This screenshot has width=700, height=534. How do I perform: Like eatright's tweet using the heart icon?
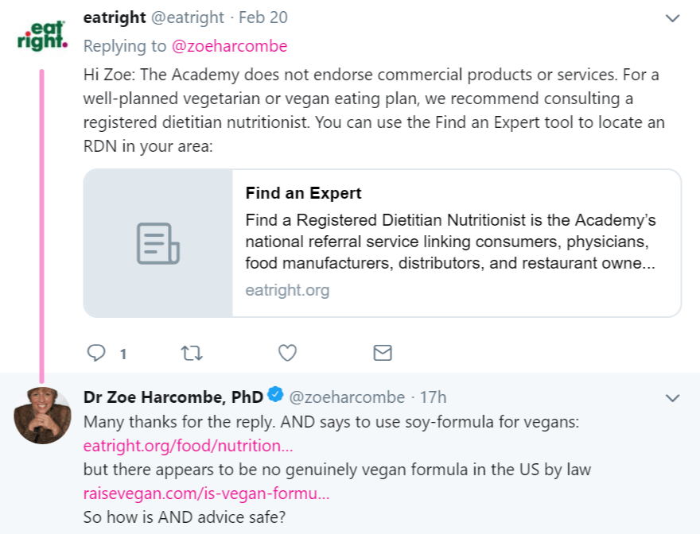287,352
